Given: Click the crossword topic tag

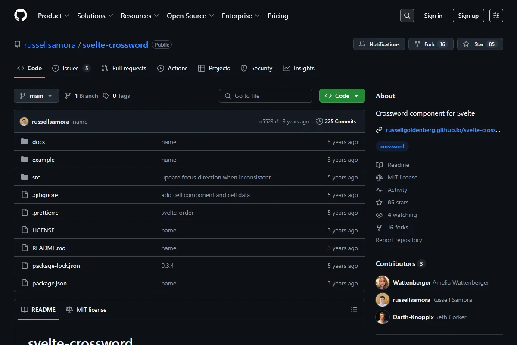Looking at the screenshot, I should (x=392, y=147).
